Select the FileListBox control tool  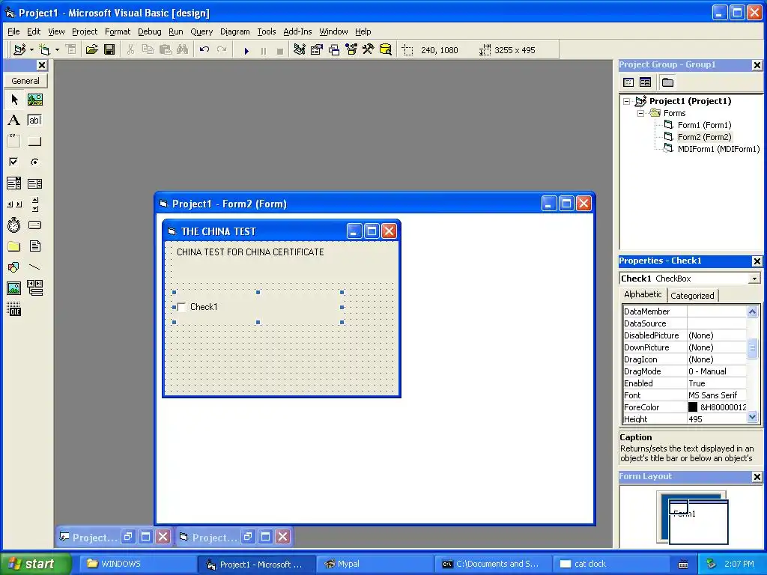click(x=34, y=246)
